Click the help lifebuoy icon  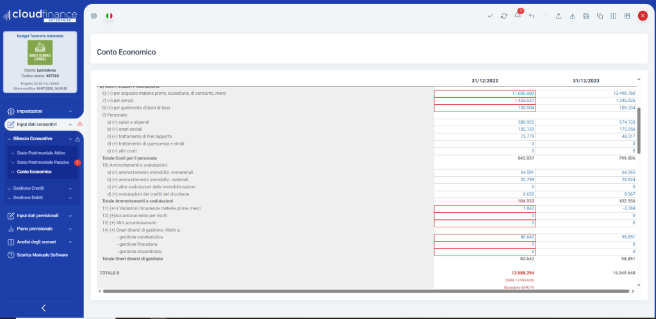94,16
